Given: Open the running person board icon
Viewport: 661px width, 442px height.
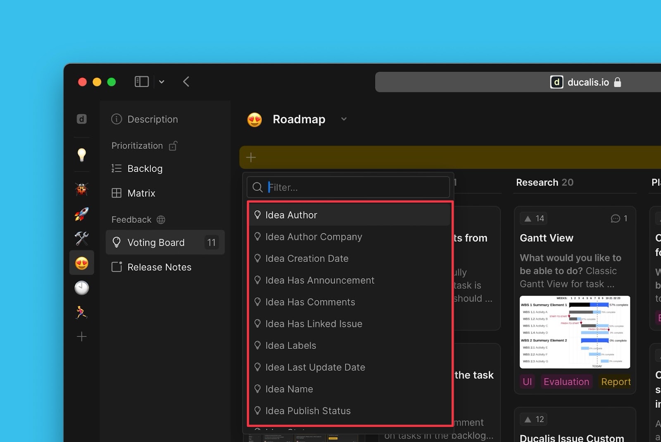Looking at the screenshot, I should [x=82, y=312].
